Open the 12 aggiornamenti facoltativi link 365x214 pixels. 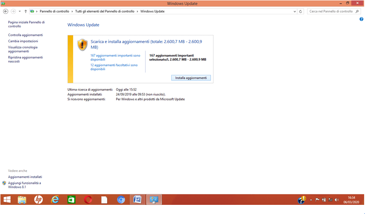(x=114, y=67)
